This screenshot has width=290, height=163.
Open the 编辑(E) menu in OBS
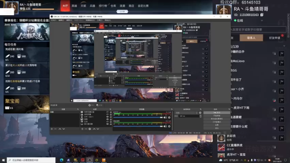[61, 20]
